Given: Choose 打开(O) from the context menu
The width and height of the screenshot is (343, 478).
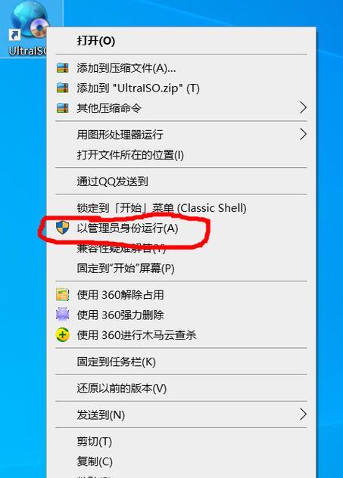Looking at the screenshot, I should [x=181, y=41].
